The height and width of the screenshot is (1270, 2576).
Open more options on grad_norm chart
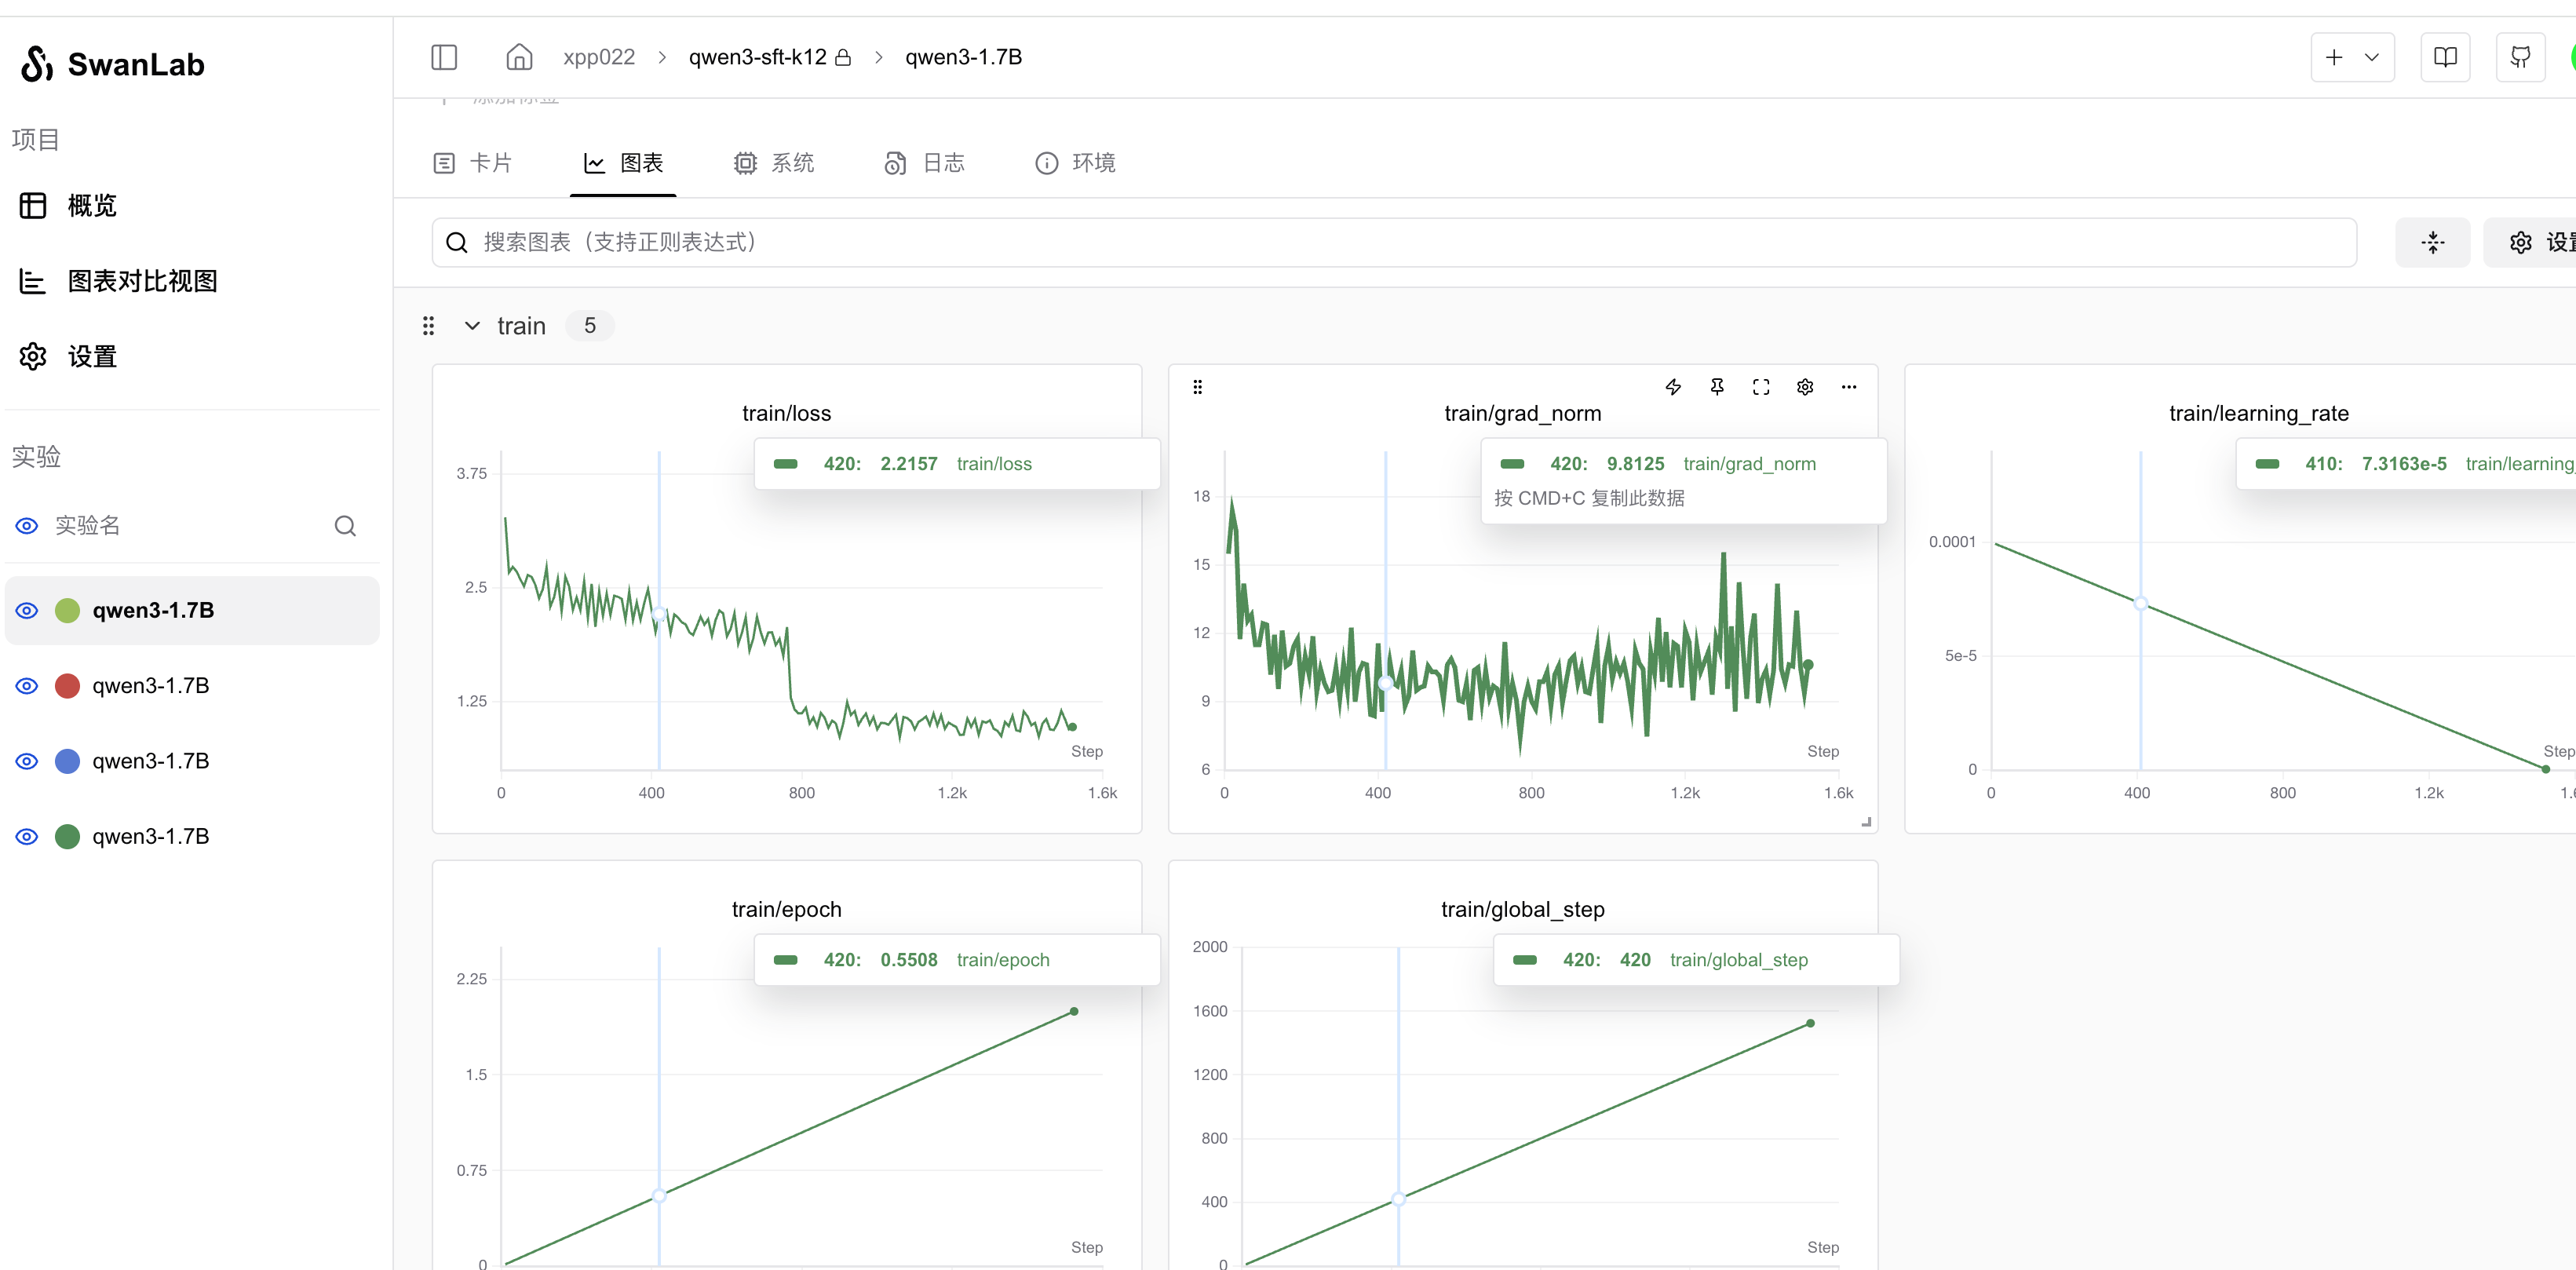[1849, 387]
